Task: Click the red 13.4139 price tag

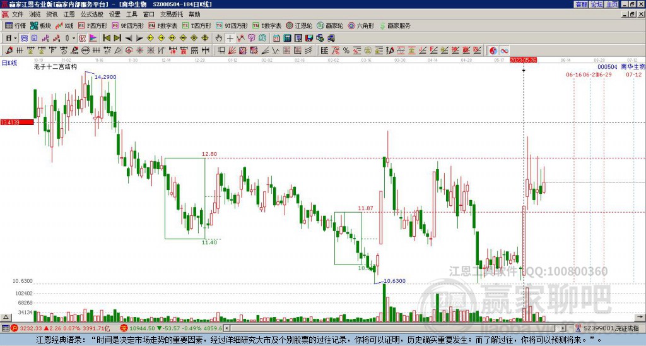Action: [x=17, y=122]
